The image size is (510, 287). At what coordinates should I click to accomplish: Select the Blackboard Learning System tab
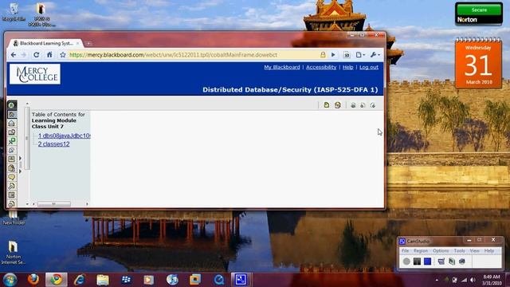[46, 43]
